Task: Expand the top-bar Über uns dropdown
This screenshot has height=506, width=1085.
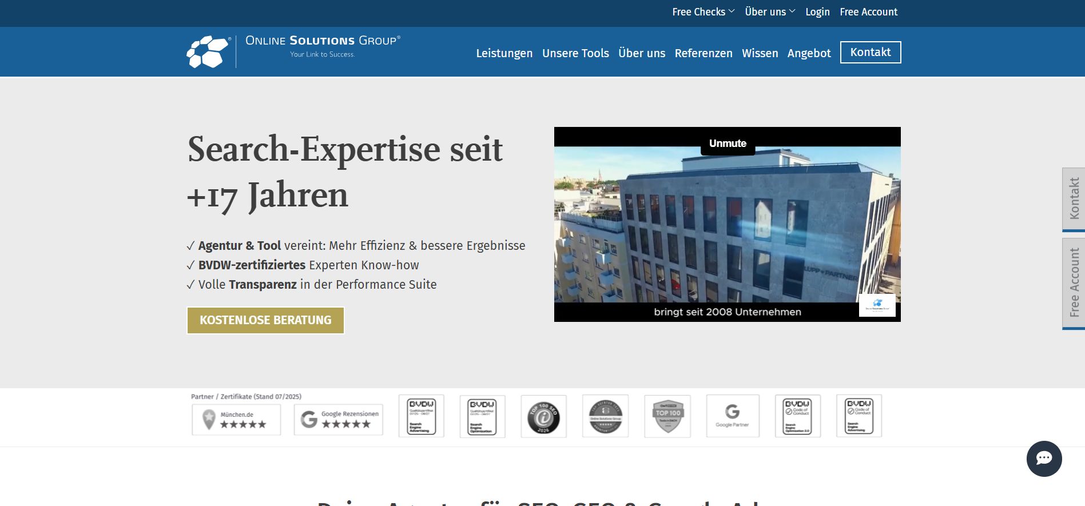Action: (770, 12)
